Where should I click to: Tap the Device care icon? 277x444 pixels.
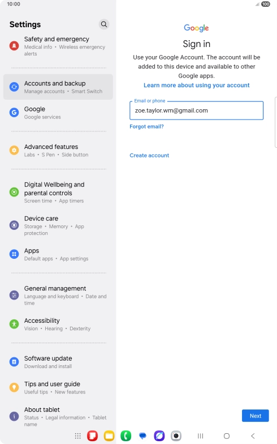tap(14, 225)
